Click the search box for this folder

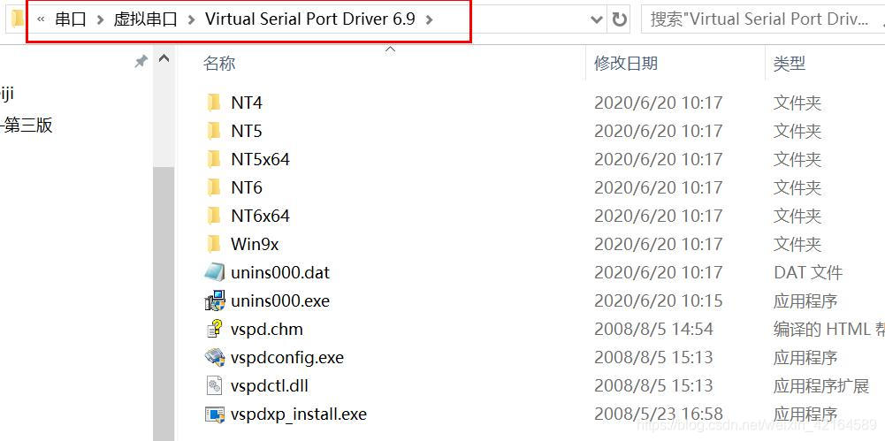click(762, 19)
